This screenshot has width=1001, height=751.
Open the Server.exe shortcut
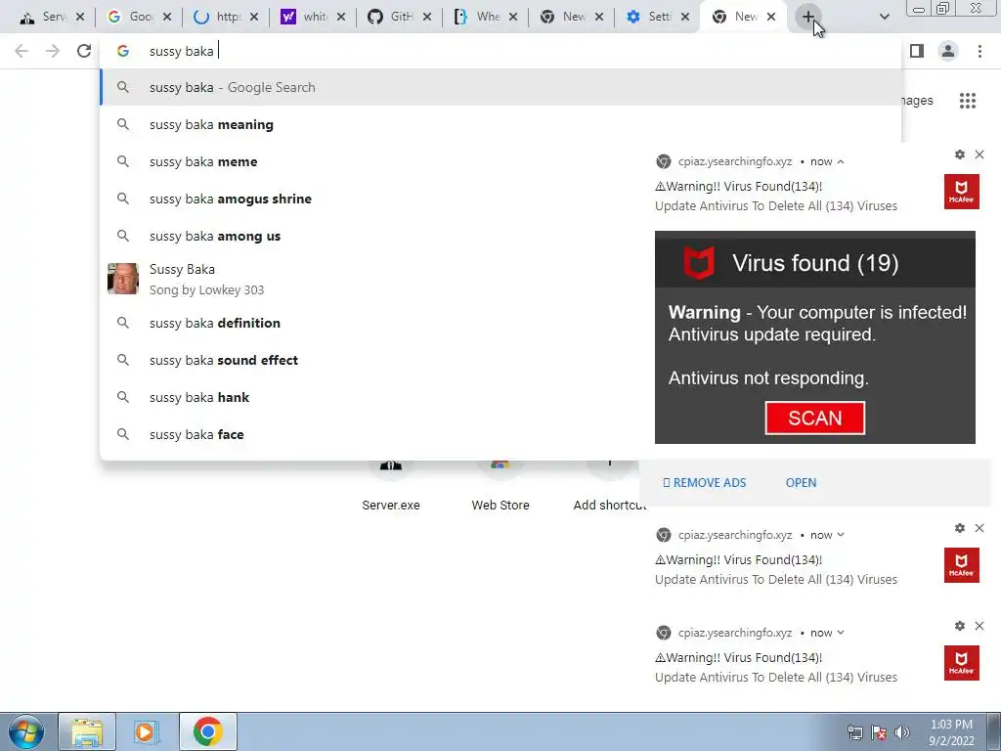(391, 489)
